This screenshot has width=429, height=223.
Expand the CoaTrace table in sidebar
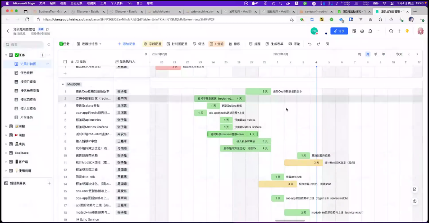click(6, 153)
